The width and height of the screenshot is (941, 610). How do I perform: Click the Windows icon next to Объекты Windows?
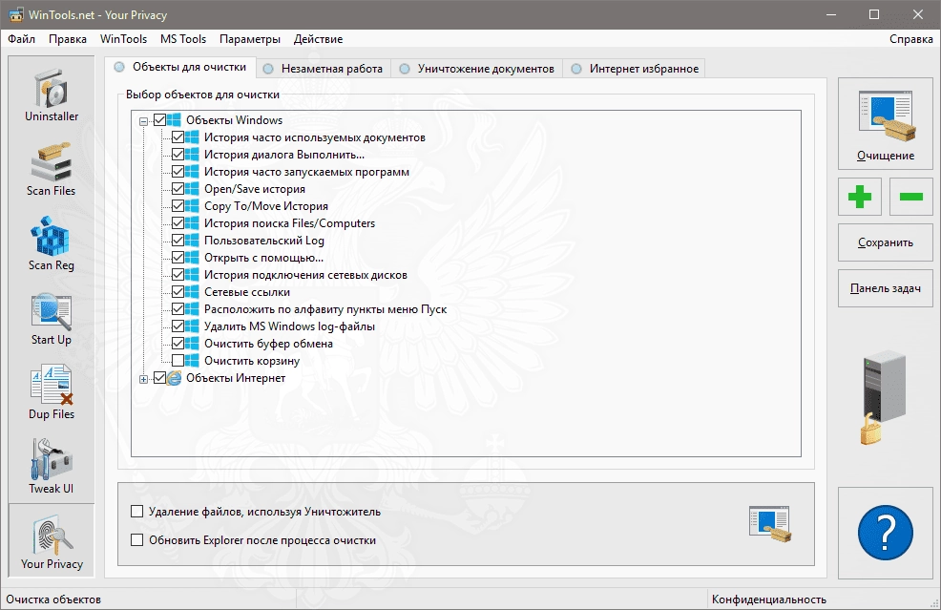[x=174, y=120]
